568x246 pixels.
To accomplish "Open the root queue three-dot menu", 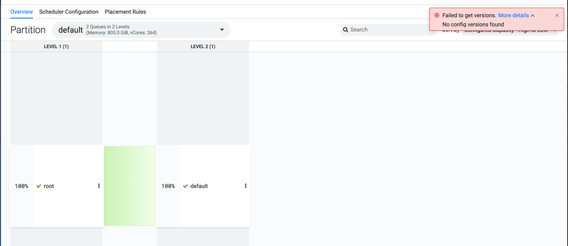I will point(99,186).
